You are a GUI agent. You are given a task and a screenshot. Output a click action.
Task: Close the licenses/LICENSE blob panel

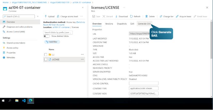tap(207, 8)
